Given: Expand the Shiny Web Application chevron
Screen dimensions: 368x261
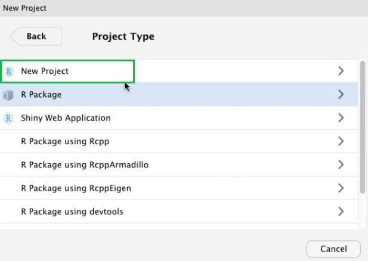Looking at the screenshot, I should coord(341,118).
